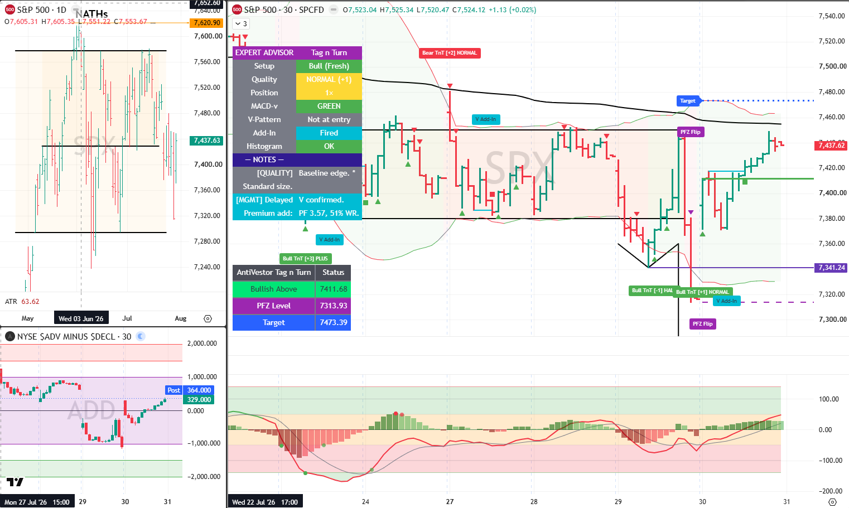Click the V Add-In label near Bear TnT
The image size is (849, 508).
tap(485, 119)
